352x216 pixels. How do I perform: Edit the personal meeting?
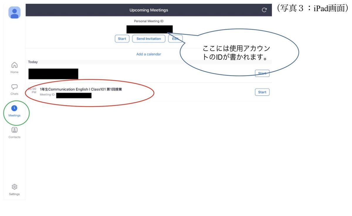(175, 39)
